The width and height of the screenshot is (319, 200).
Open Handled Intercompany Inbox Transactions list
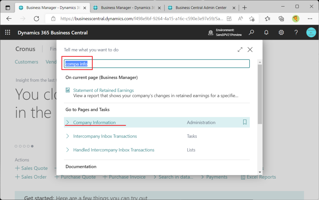[x=114, y=150]
